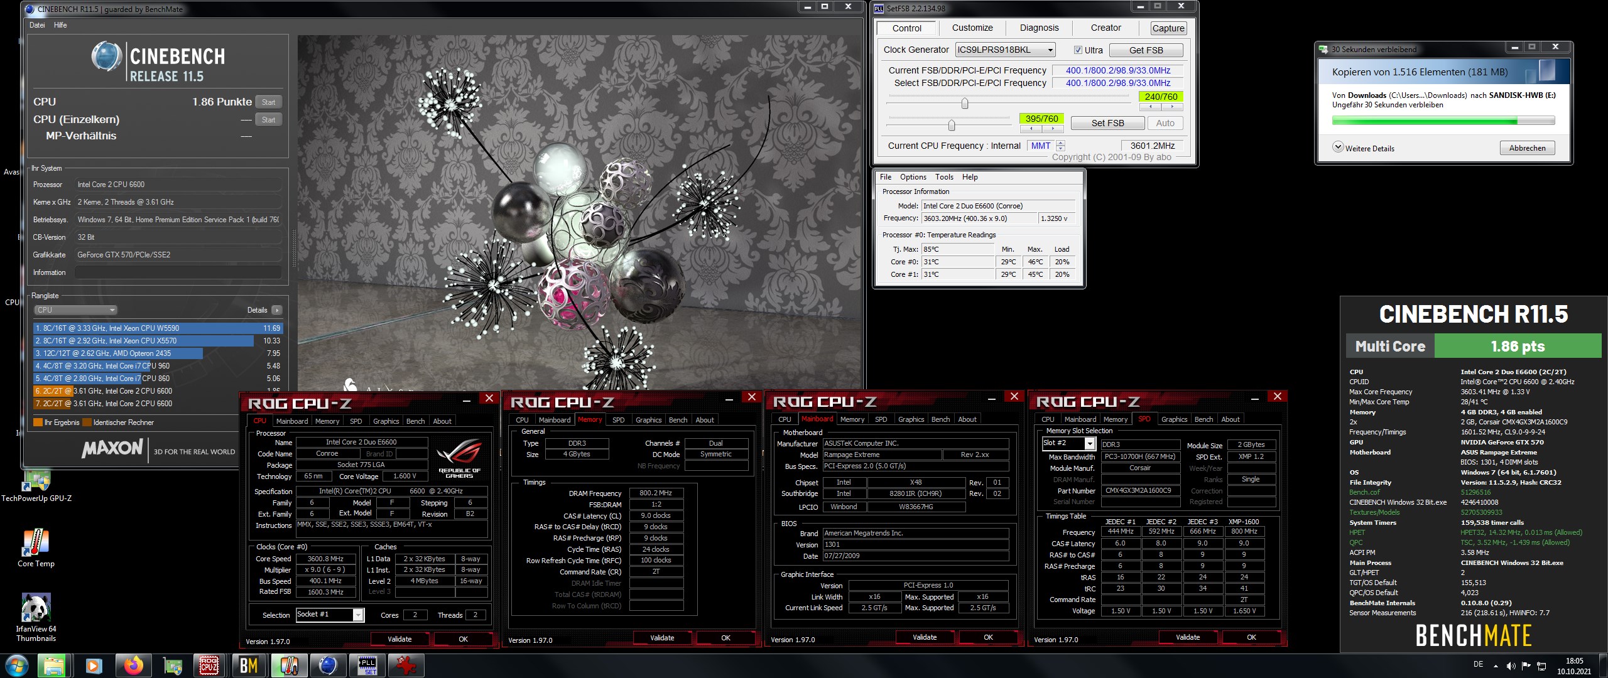Start the CPU (Einzelkern) test
The image size is (1608, 678).
coord(268,120)
